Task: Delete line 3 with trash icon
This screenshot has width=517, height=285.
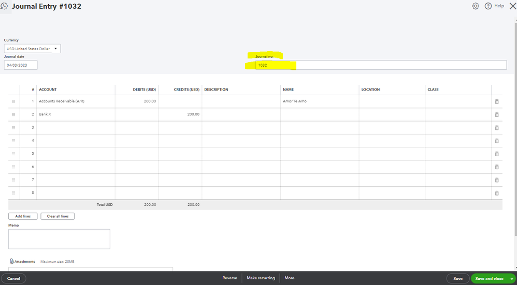Action: (x=497, y=128)
